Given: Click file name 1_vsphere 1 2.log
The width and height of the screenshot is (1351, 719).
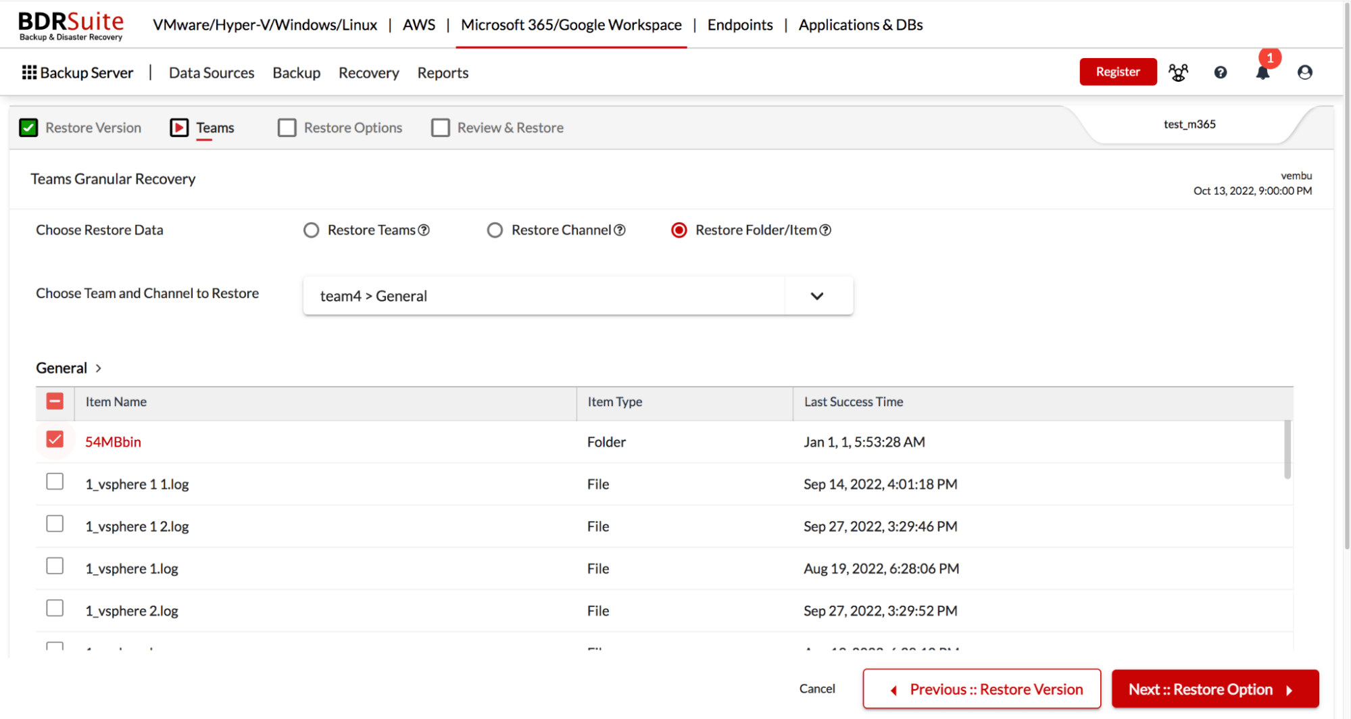Looking at the screenshot, I should 137,526.
